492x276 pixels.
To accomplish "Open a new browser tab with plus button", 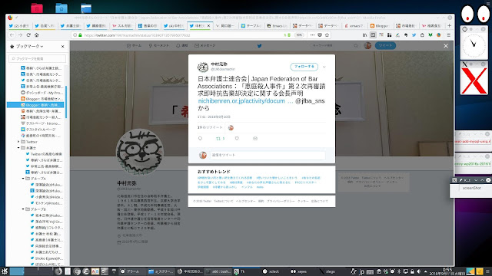I will coord(449,25).
